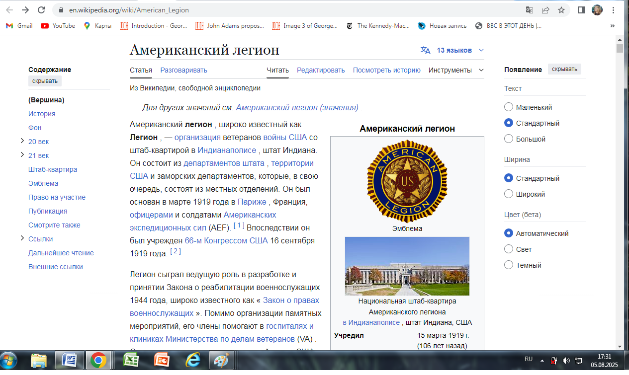Follow the Американский легион (значения) link

(x=297, y=107)
